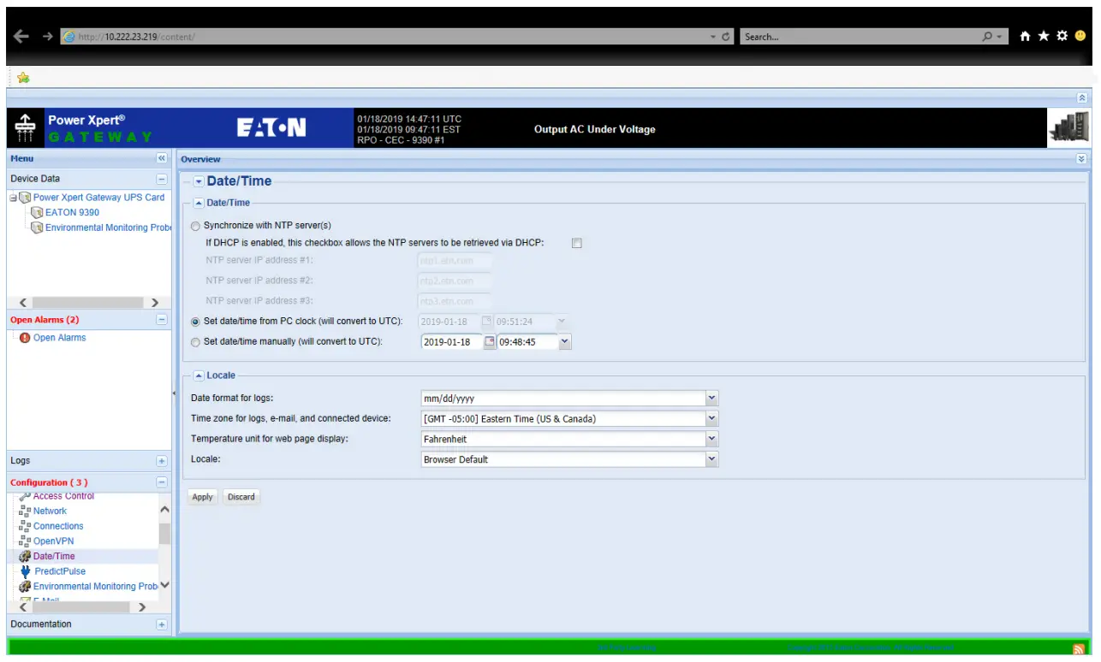Collapse the Locale fieldset arrow
Screen dimensions: 1101x662
point(199,375)
